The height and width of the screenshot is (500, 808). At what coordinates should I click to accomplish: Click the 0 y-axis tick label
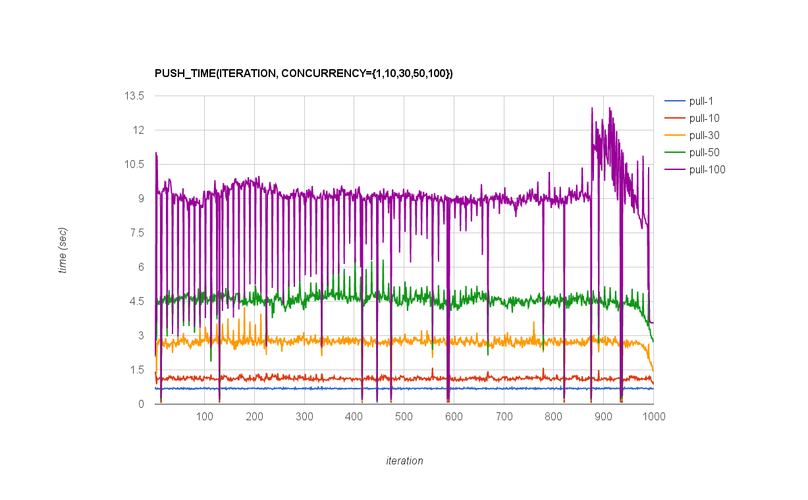point(141,404)
